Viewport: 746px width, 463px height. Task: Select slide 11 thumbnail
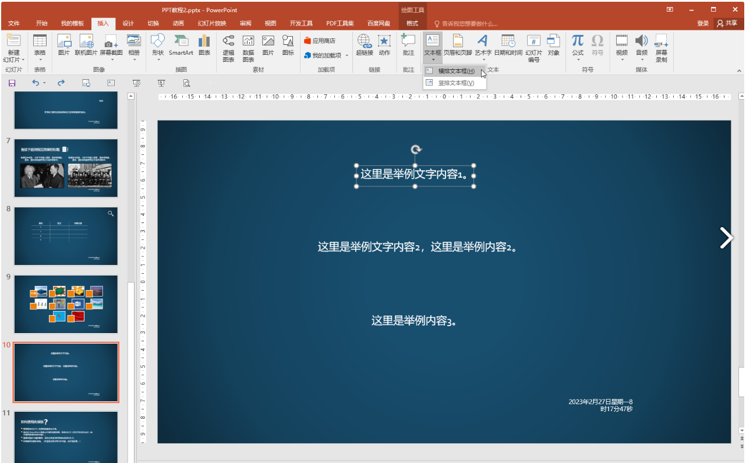point(66,437)
